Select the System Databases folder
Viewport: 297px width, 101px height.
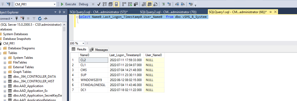pyautogui.click(x=16, y=34)
